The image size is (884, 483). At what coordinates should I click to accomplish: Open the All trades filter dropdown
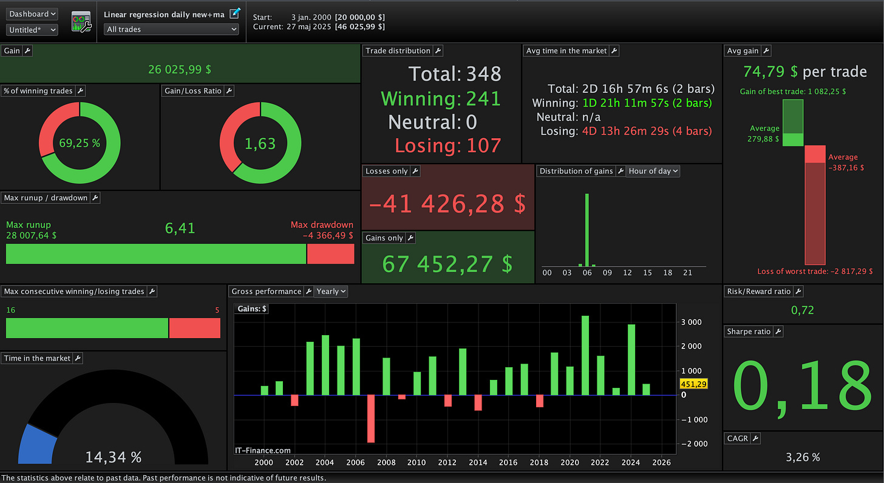pos(172,29)
